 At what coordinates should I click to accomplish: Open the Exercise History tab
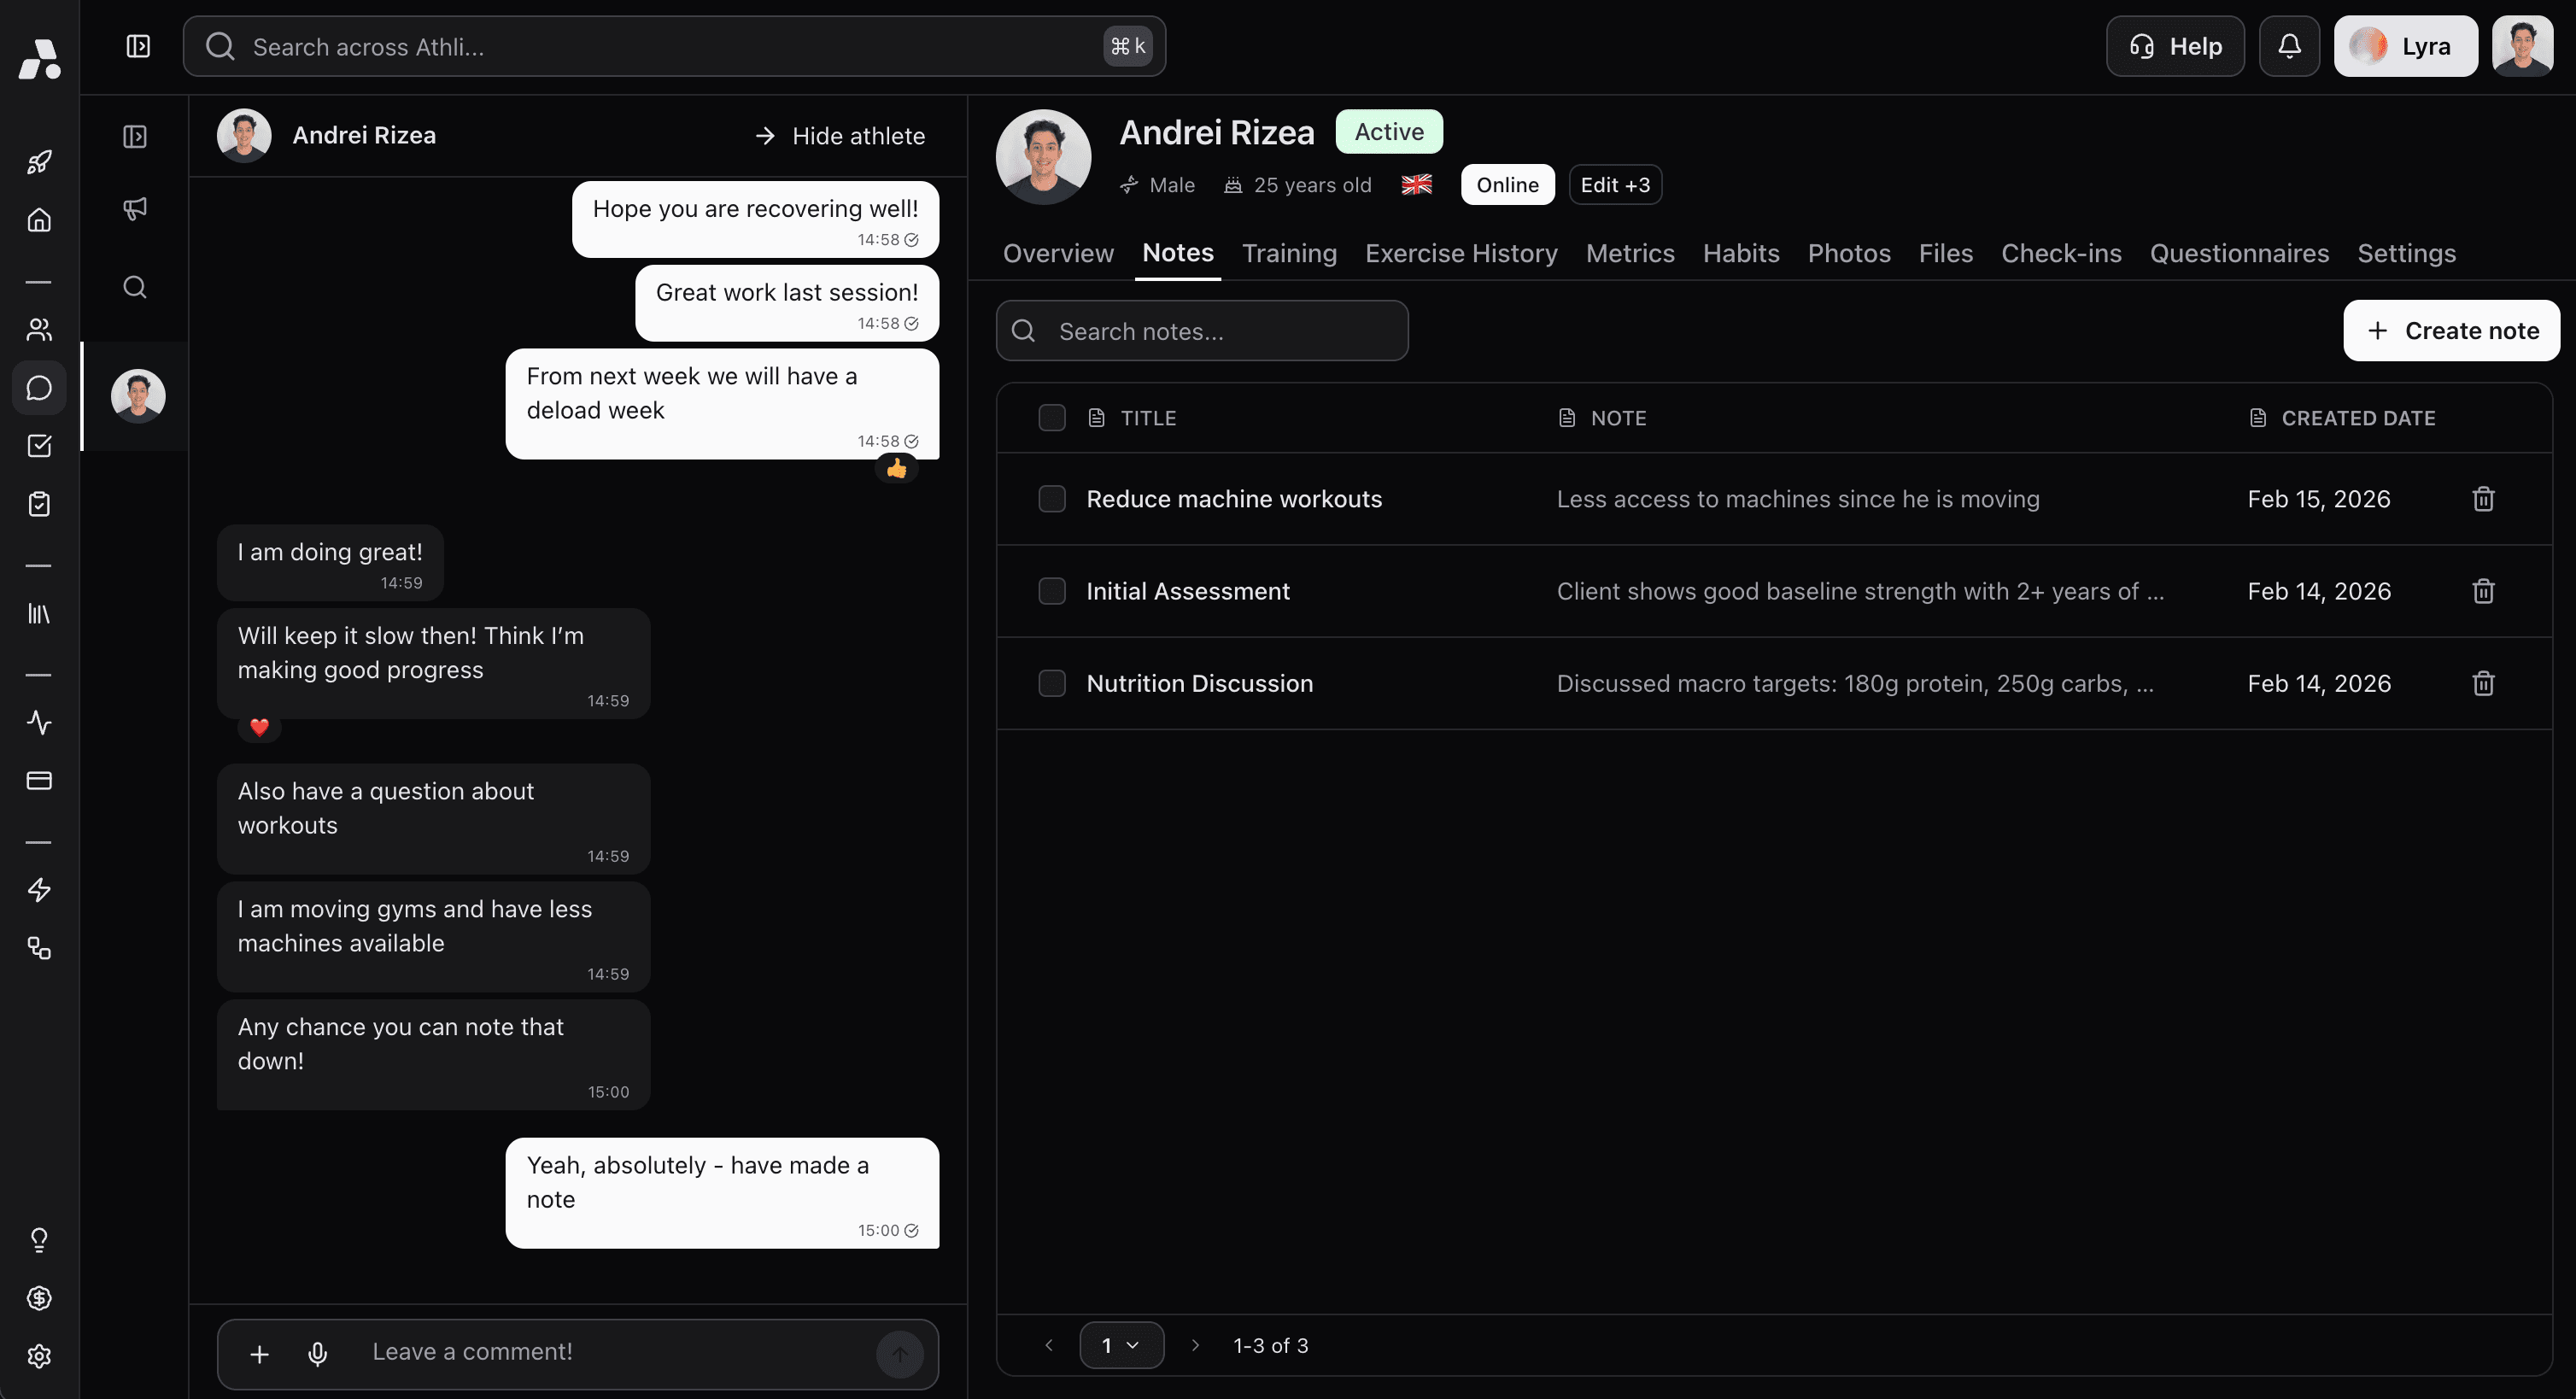point(1460,253)
